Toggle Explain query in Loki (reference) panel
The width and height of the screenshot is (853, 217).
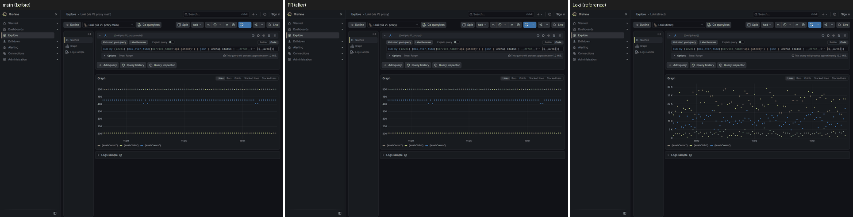pos(741,42)
